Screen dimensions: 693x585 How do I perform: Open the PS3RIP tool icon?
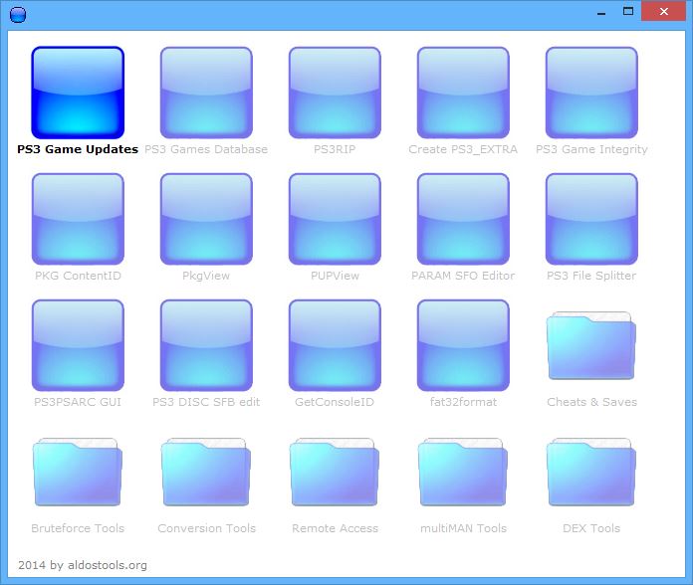pyautogui.click(x=335, y=93)
